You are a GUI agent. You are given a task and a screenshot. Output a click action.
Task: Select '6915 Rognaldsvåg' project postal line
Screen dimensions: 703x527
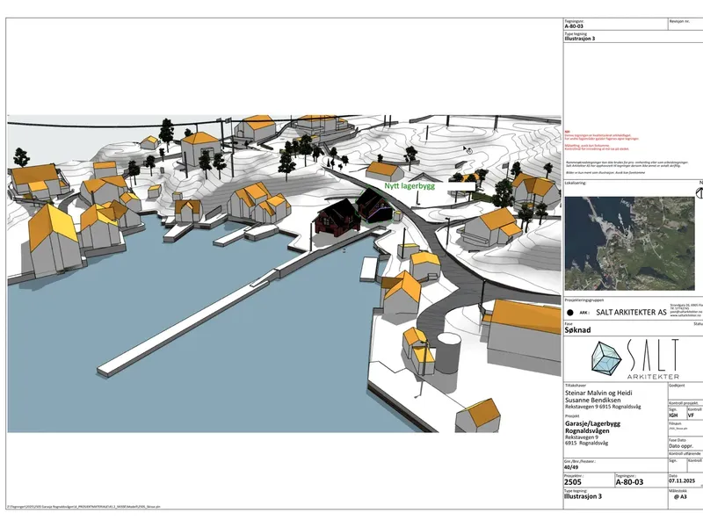tap(586, 443)
